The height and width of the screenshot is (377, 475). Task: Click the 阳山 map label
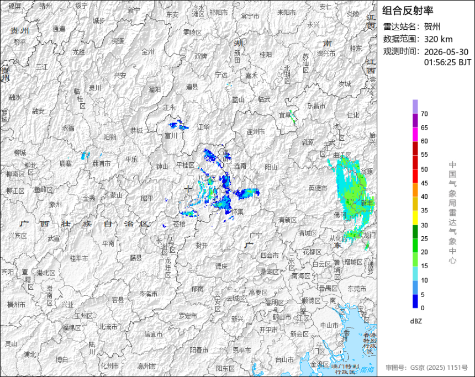tap(271, 167)
